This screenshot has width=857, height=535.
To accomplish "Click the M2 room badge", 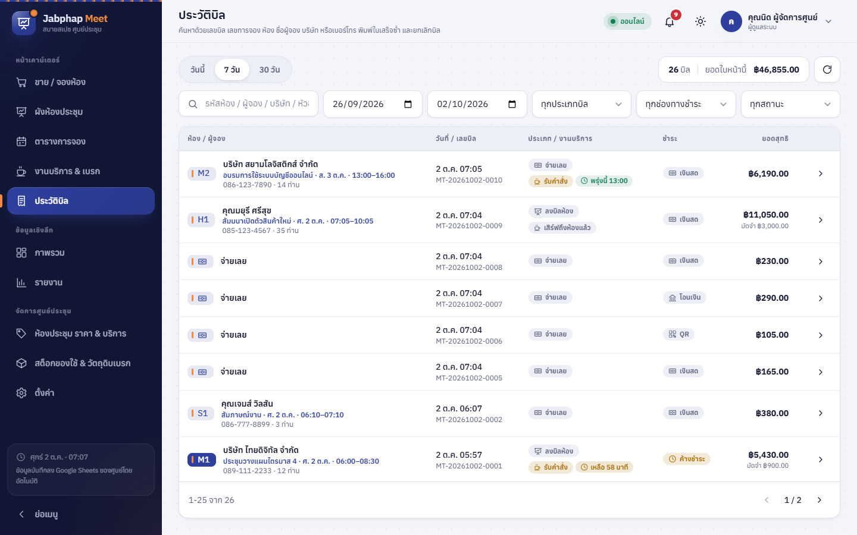I will (201, 174).
